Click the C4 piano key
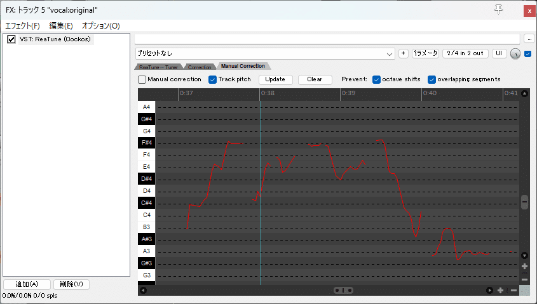This screenshot has width=537, height=304. [x=146, y=215]
